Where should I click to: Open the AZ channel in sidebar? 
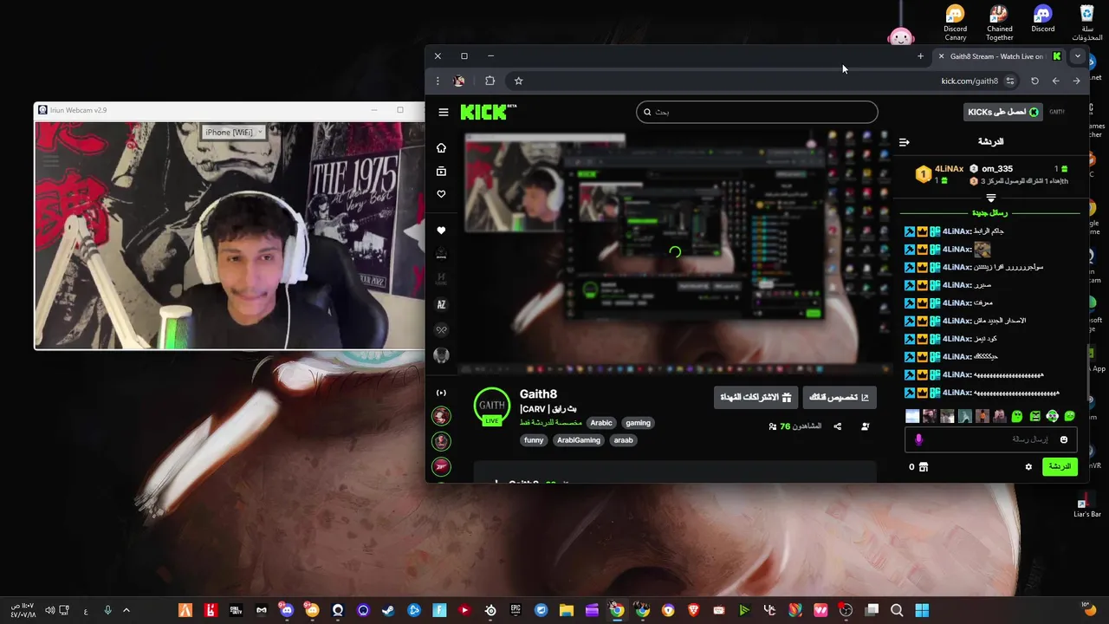(441, 304)
